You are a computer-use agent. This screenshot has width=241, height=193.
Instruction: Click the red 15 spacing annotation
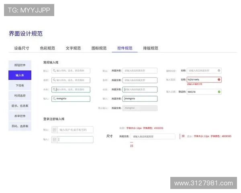pos(132,146)
